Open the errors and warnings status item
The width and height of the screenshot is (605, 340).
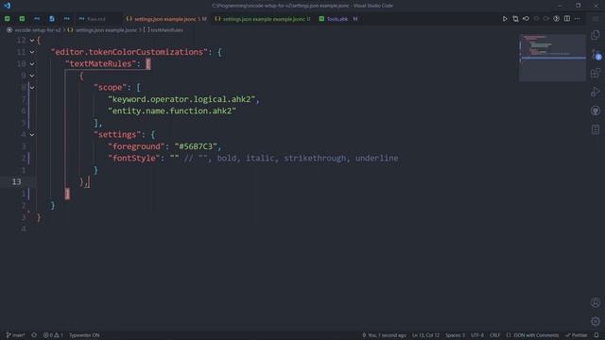click(53, 335)
